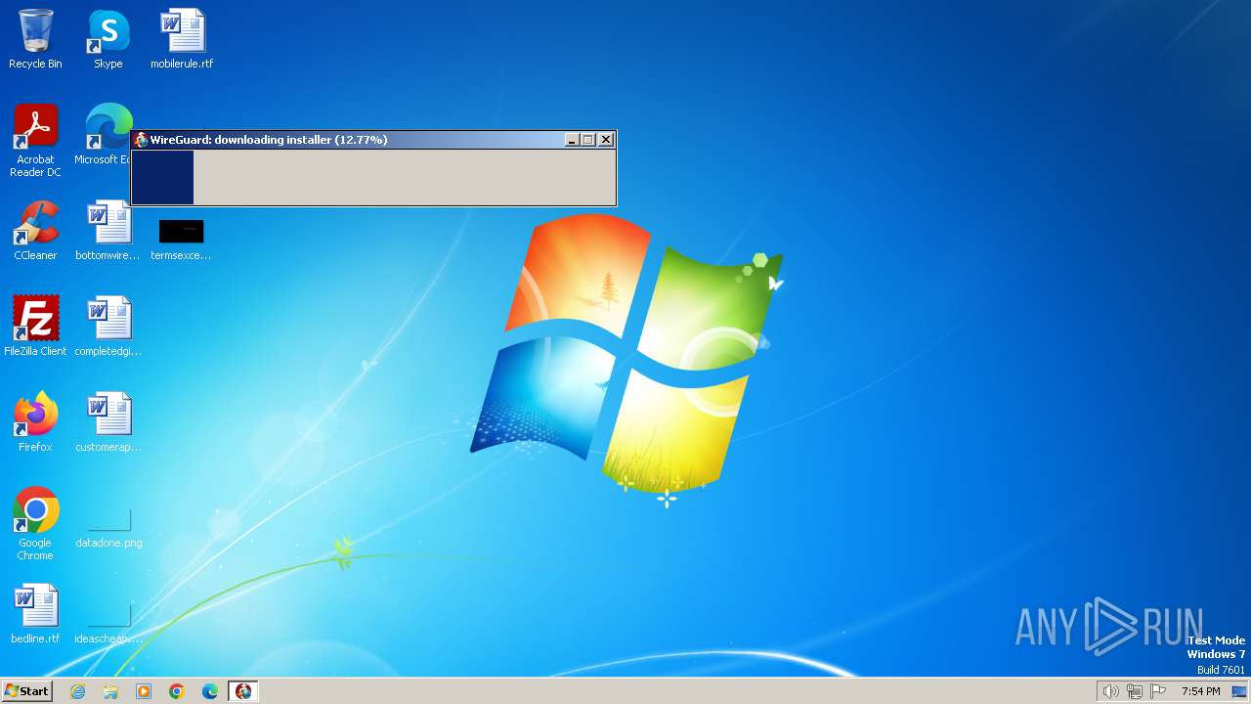Screen dimensions: 1251x704
Task: Select the completedgi document icon
Action: coord(108,327)
